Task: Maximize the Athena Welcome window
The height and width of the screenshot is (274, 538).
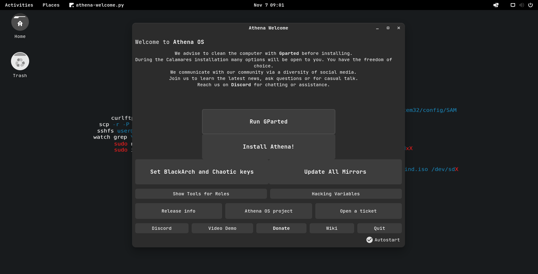Action: click(388, 28)
